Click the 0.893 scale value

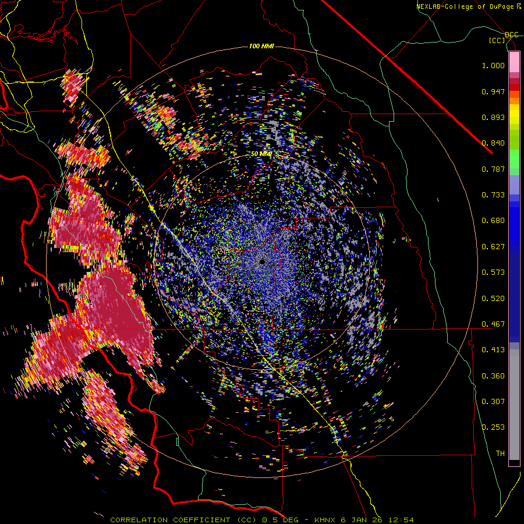point(493,117)
